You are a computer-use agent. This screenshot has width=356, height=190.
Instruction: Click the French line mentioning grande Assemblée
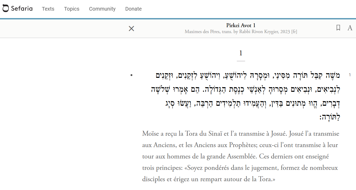click(235, 156)
